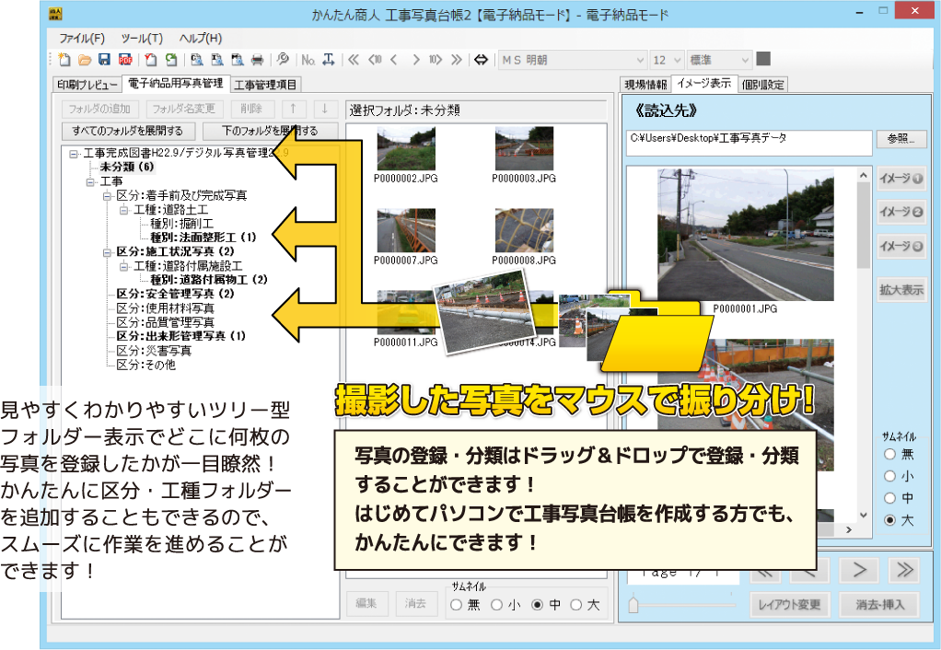Click the zoom slider handle bottom-right panel
This screenshot has width=941, height=650.
point(633,604)
